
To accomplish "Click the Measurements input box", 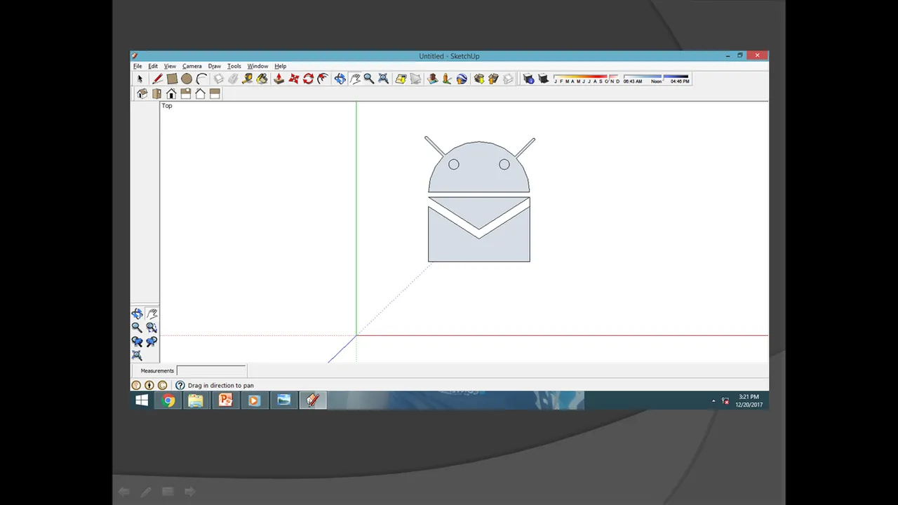I will point(211,370).
